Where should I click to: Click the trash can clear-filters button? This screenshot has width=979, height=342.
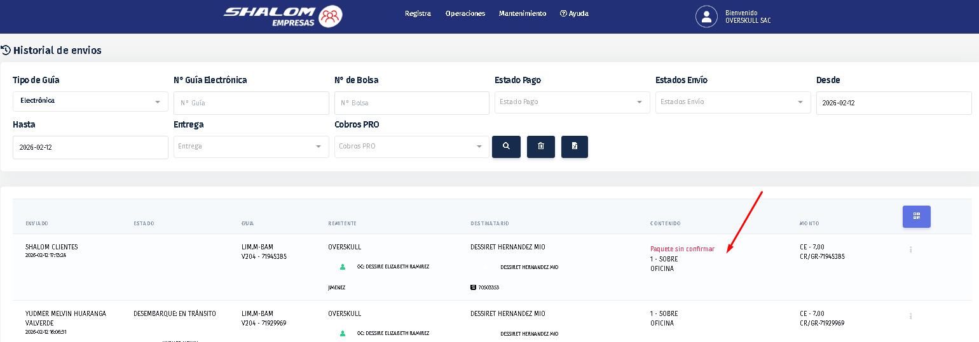[x=540, y=147]
